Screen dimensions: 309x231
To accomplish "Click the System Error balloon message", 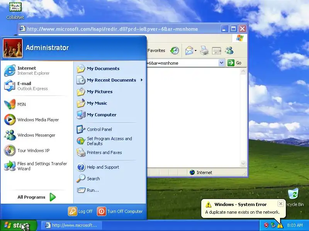I will (243, 212).
